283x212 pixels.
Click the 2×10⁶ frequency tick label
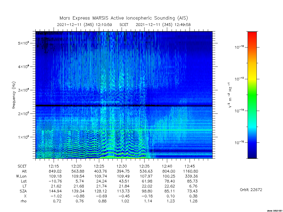point(23,113)
